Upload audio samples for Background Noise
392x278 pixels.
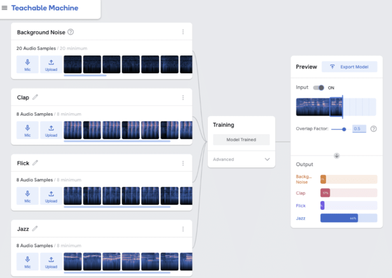[51, 65]
